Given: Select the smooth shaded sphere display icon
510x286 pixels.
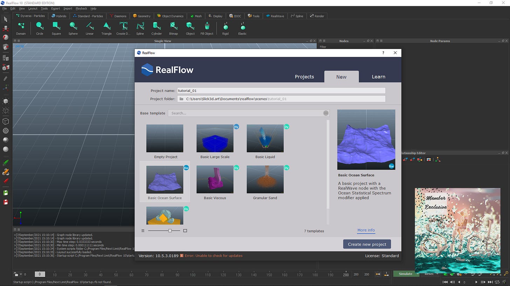Looking at the screenshot, I should [x=6, y=149].
